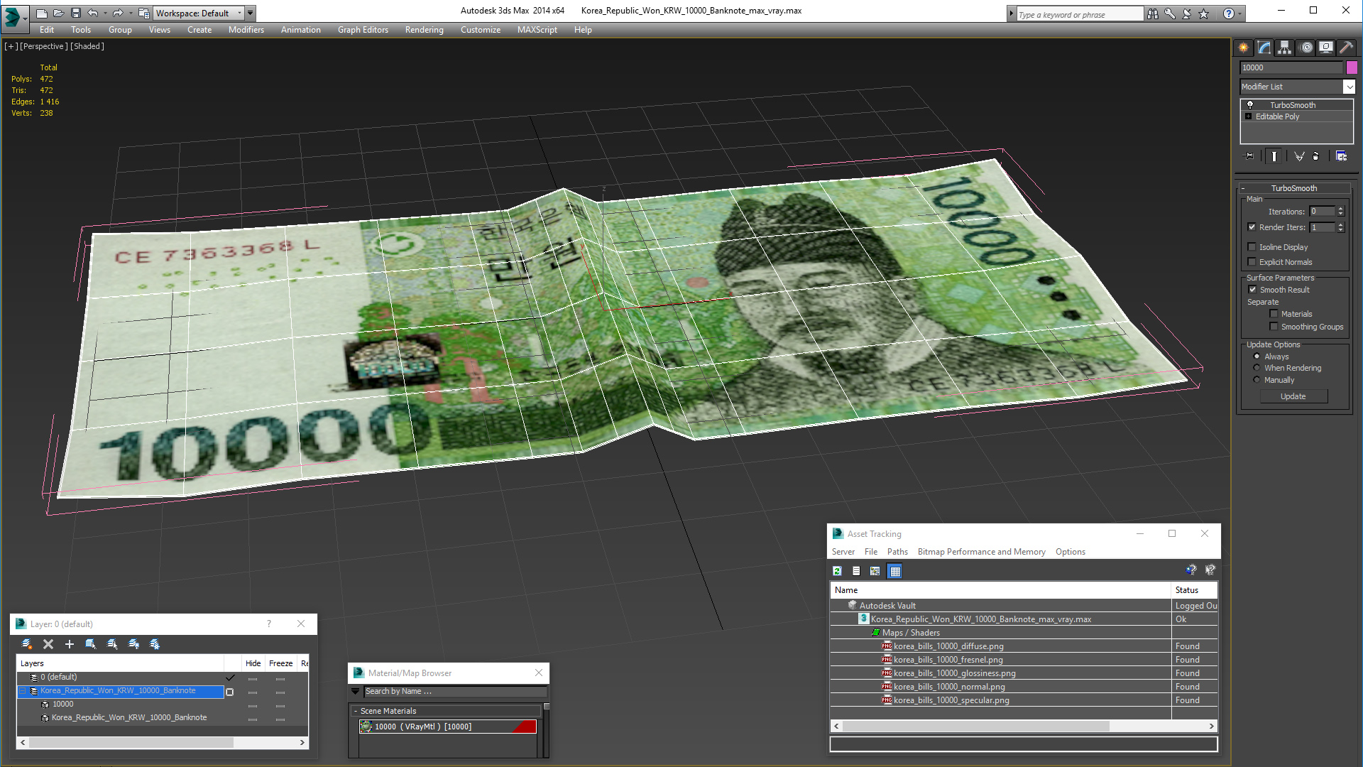Click Remove Modifier trash icon
The height and width of the screenshot is (767, 1363).
(x=1316, y=156)
